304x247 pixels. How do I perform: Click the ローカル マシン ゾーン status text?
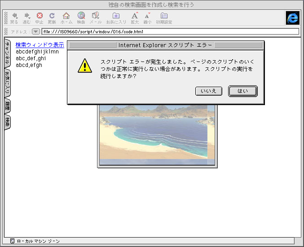point(38,241)
